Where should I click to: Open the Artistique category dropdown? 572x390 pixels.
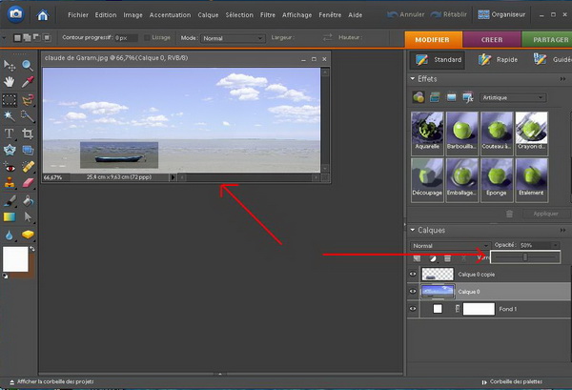click(x=513, y=98)
